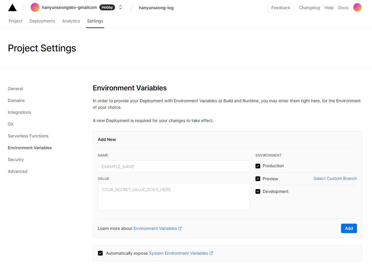Open the team scope switcher chevrons
Viewport: 372px width, 265px height.
[120, 7]
